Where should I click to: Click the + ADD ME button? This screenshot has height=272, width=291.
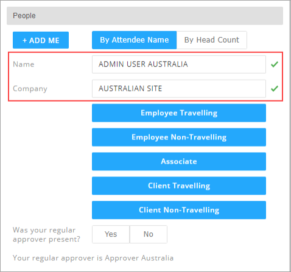point(41,40)
